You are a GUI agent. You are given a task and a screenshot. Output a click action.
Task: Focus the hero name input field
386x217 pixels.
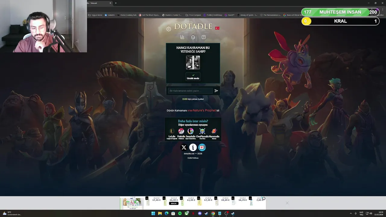[x=190, y=91]
